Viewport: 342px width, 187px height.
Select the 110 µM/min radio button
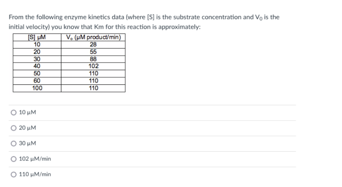[13, 174]
